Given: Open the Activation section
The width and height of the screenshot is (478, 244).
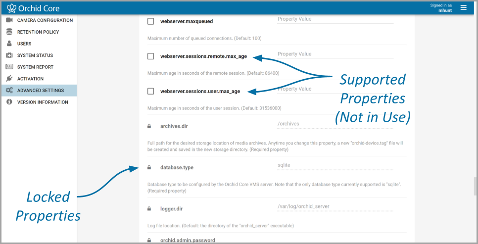Looking at the screenshot, I should 39,78.
